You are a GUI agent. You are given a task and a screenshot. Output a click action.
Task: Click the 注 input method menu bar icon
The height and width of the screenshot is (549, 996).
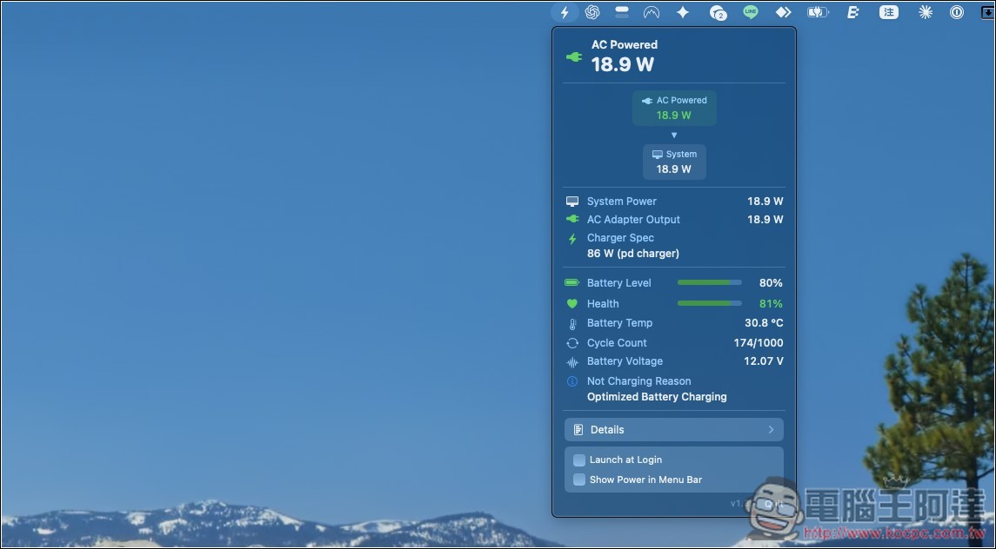pos(889,12)
